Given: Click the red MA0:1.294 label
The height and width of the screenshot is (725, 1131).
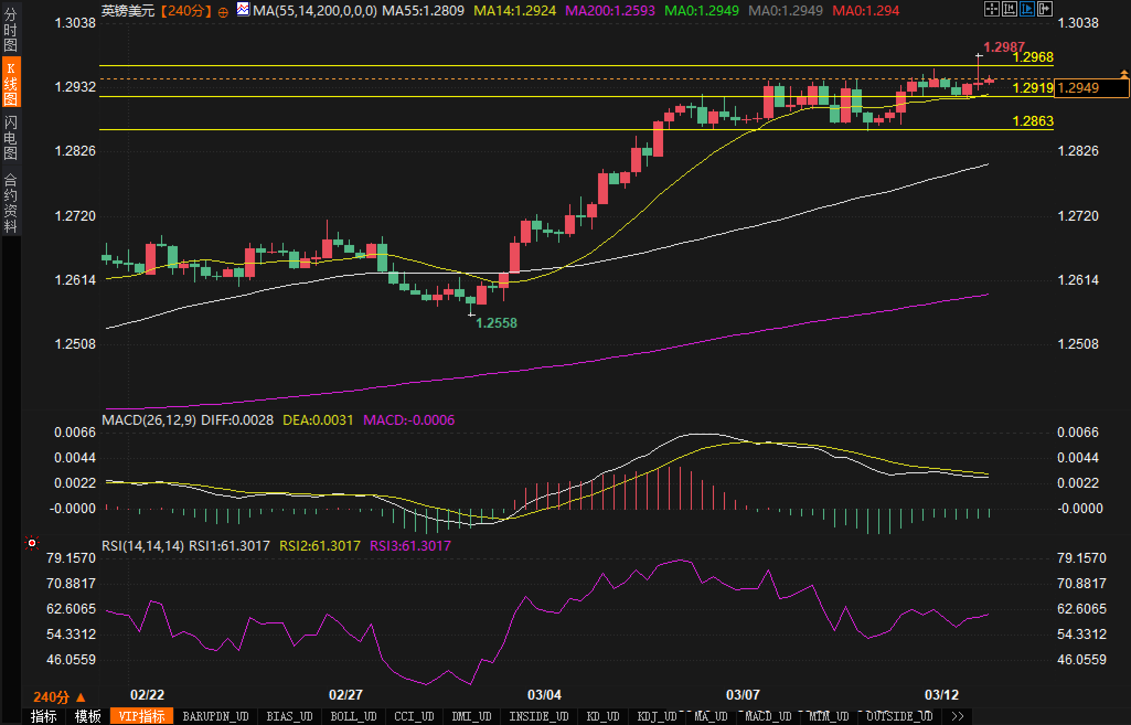Looking at the screenshot, I should coord(866,10).
